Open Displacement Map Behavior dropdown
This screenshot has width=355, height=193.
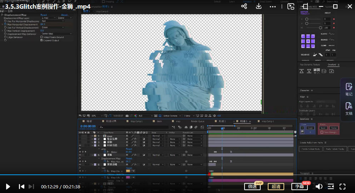pos(56,34)
